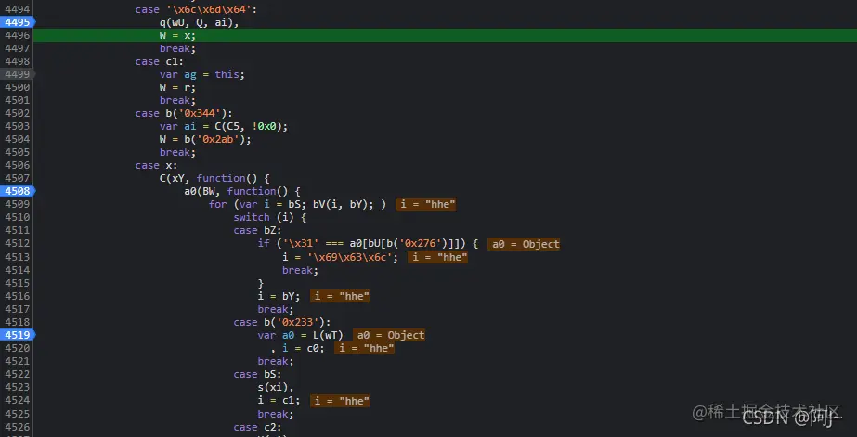The width and height of the screenshot is (857, 437).
Task: Click the 'case bZ:' label
Action: coord(257,230)
